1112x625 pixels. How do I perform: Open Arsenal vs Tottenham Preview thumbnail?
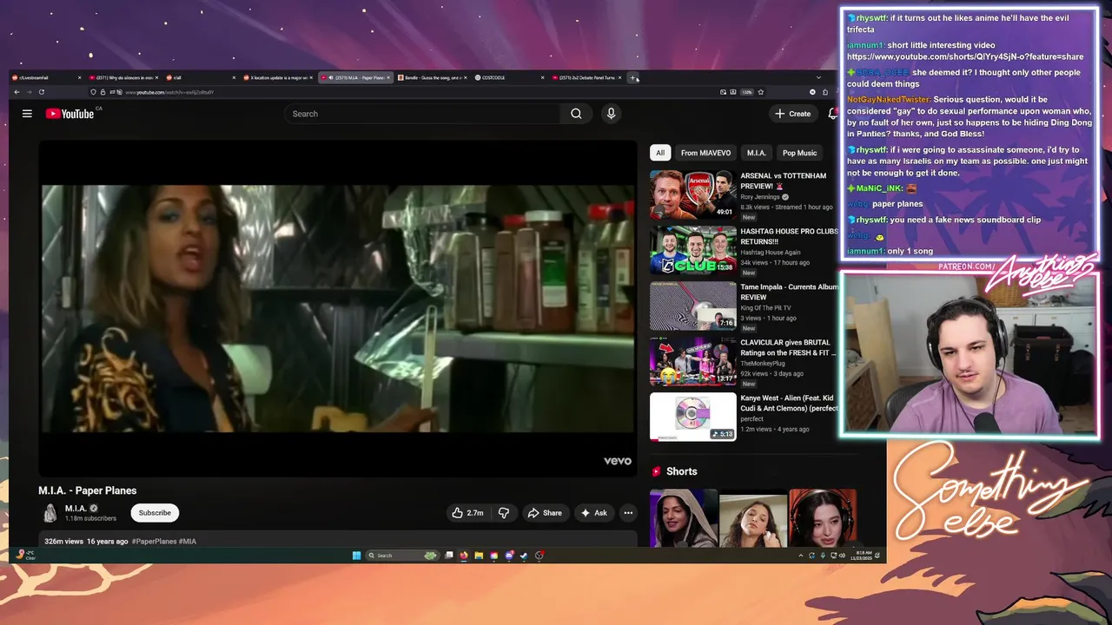[693, 194]
